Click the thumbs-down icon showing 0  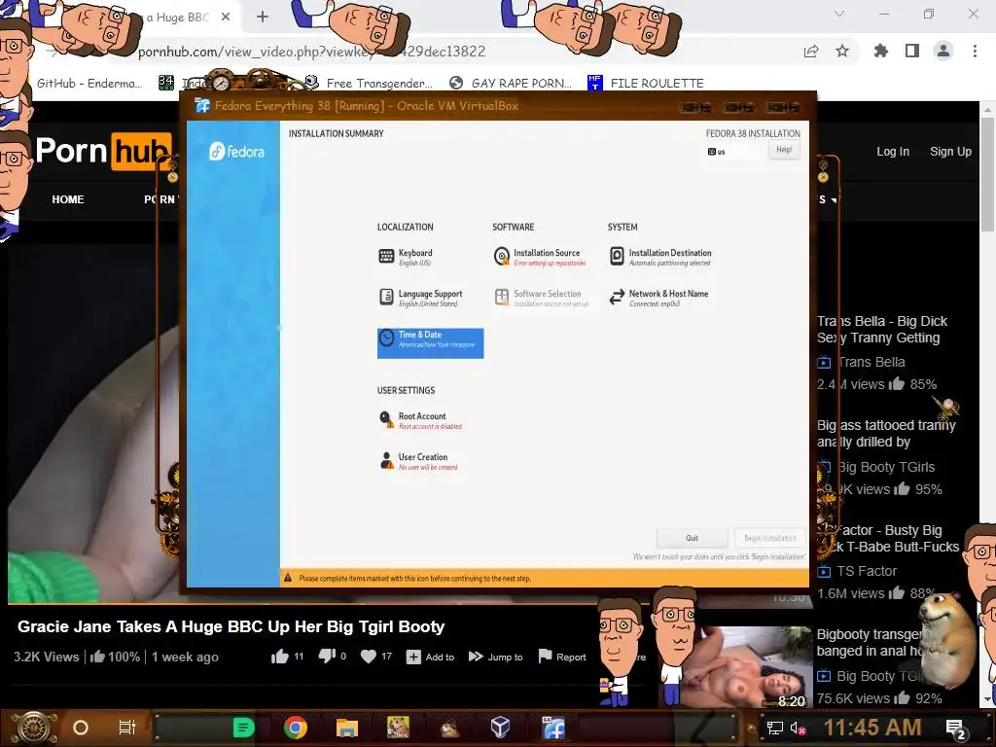click(x=327, y=657)
